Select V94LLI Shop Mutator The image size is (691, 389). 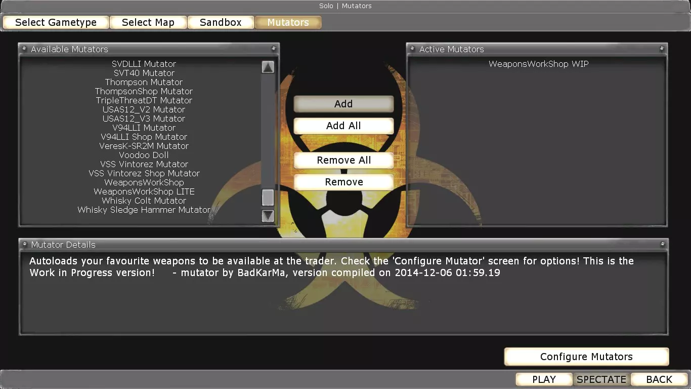pyautogui.click(x=144, y=137)
